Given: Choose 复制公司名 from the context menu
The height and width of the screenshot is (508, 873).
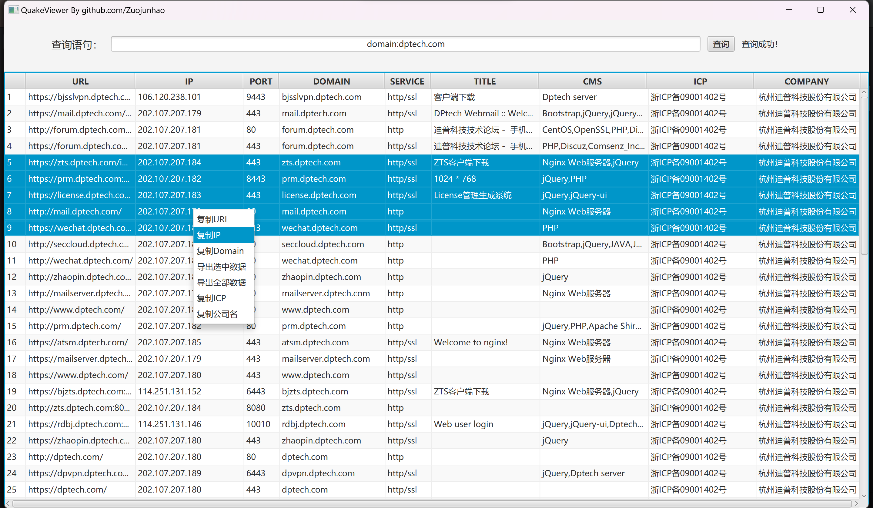Looking at the screenshot, I should (217, 314).
